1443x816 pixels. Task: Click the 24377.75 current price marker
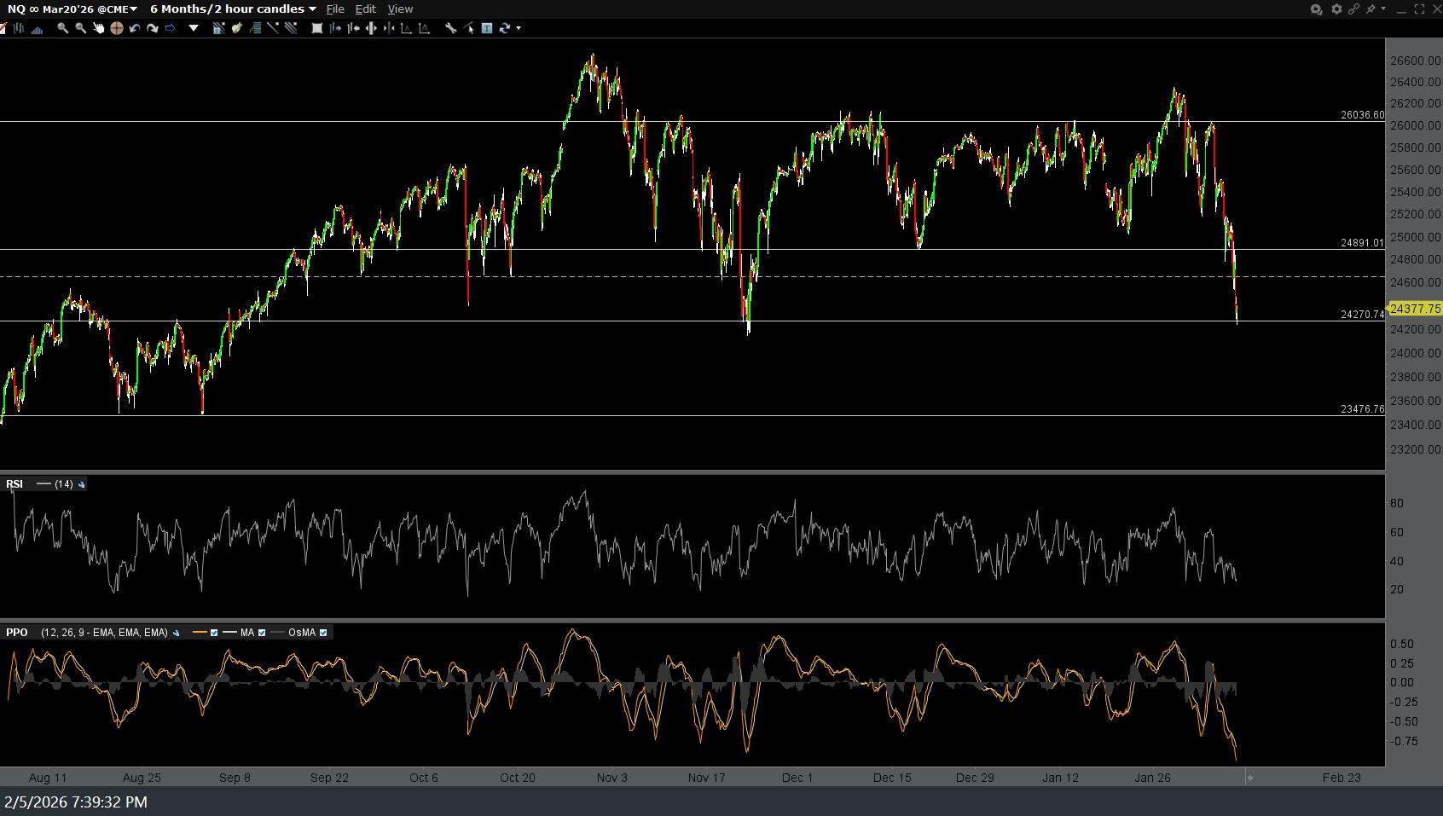coord(1414,309)
